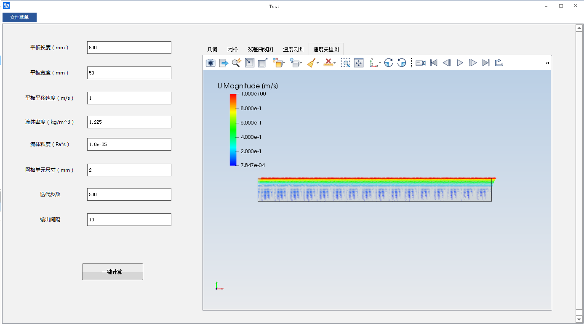The width and height of the screenshot is (584, 324).
Task: Click the 一键计算 button
Action: 112,272
